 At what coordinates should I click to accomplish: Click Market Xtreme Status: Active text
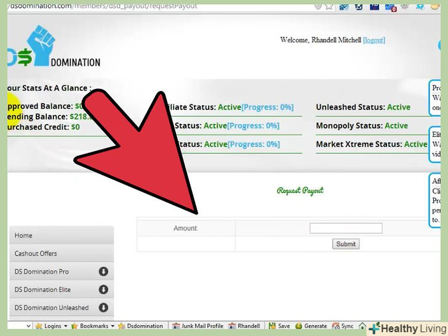(372, 144)
